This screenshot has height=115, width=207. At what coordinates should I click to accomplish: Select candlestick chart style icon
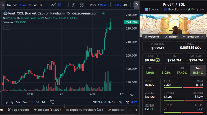pos(60,5)
